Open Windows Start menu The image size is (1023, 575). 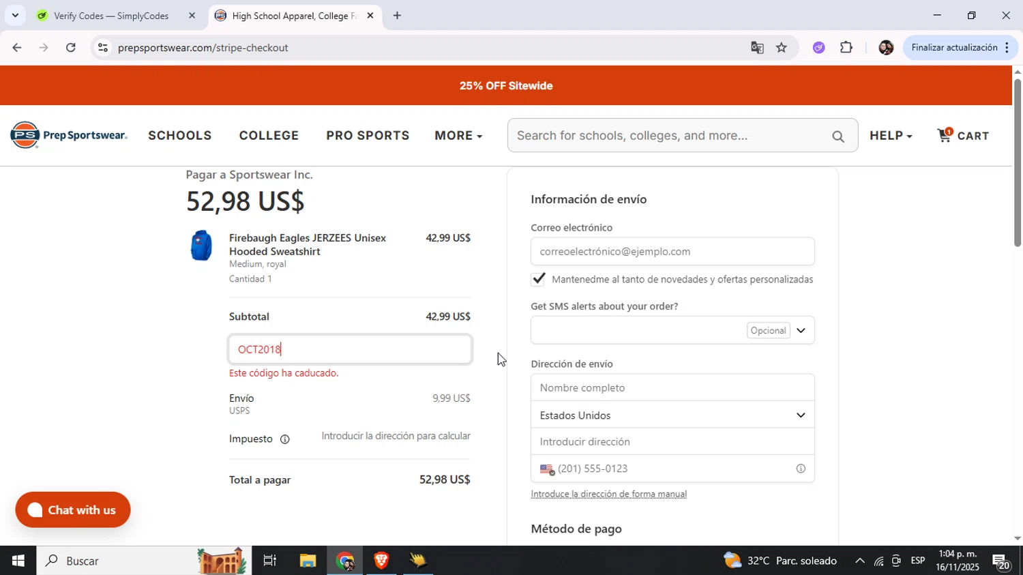(18, 561)
